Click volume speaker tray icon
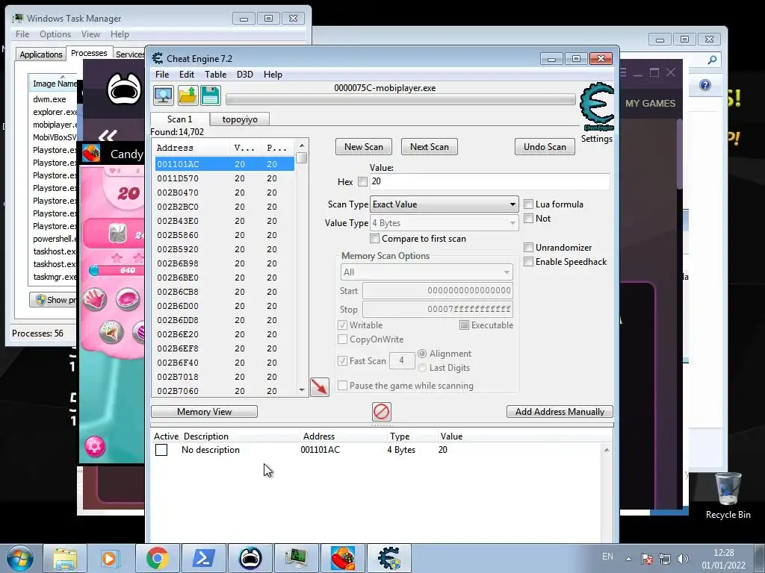The image size is (765, 573). 683,559
